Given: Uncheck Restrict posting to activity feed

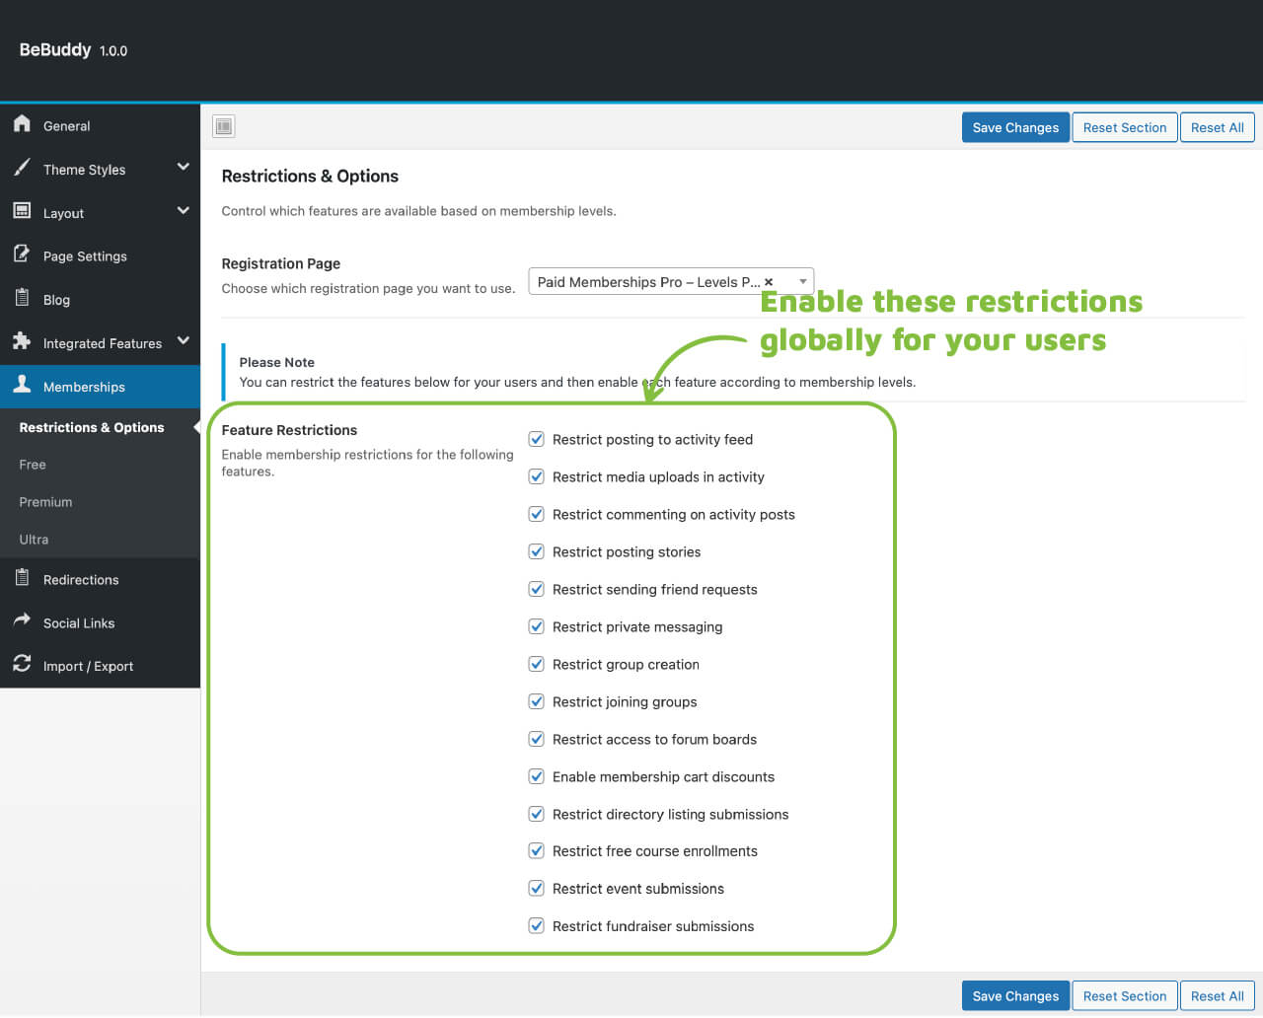Looking at the screenshot, I should [537, 440].
